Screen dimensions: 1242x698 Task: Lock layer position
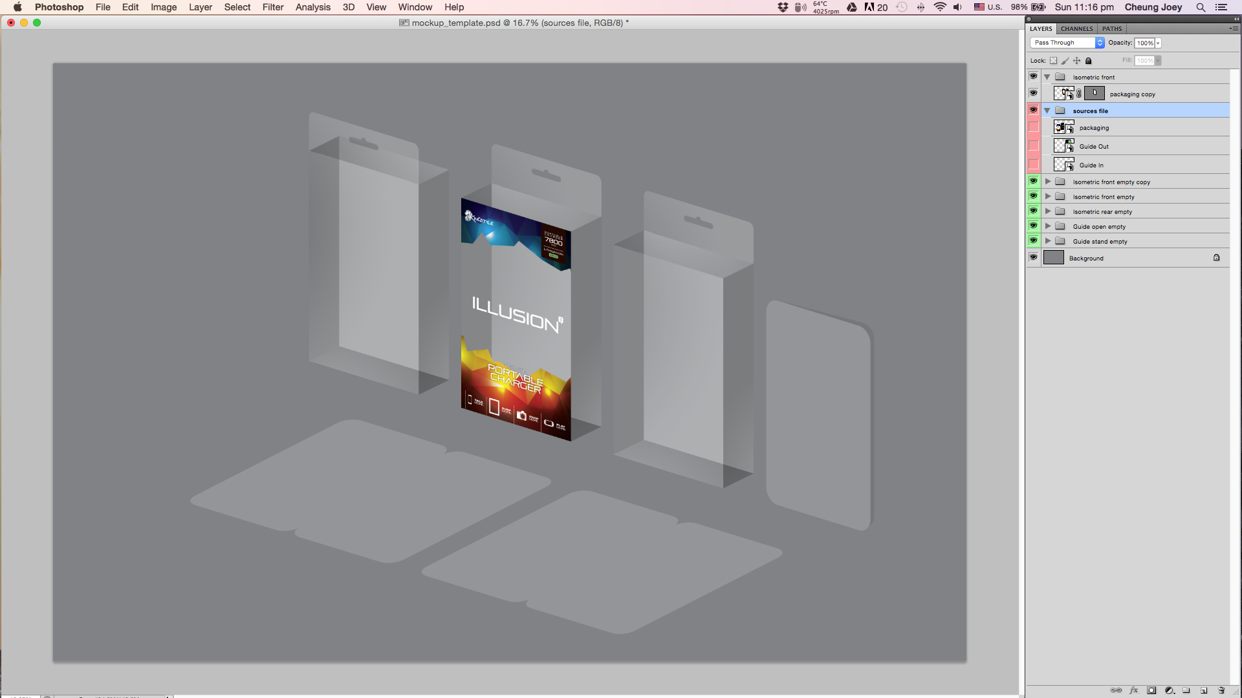coord(1076,61)
